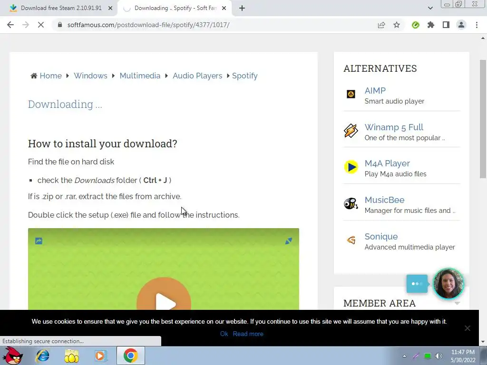The width and height of the screenshot is (487, 365).
Task: Click the home icon in breadcrumbs
Action: (34, 76)
